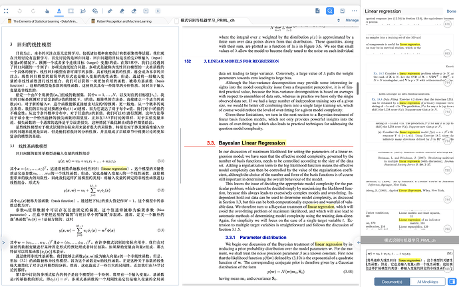Open the image excerpt tool

point(95,11)
